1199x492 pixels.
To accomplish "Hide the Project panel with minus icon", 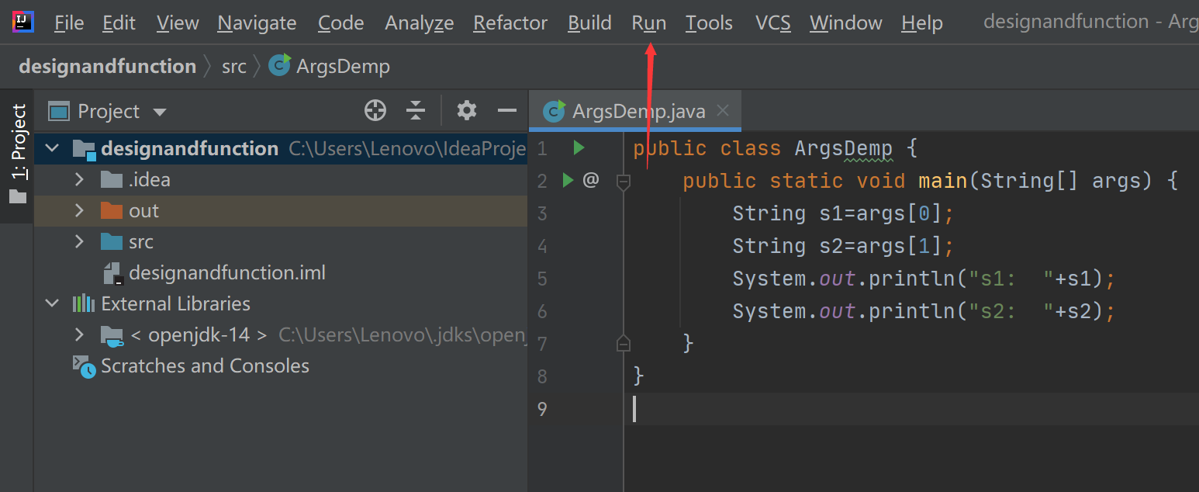I will pos(507,111).
